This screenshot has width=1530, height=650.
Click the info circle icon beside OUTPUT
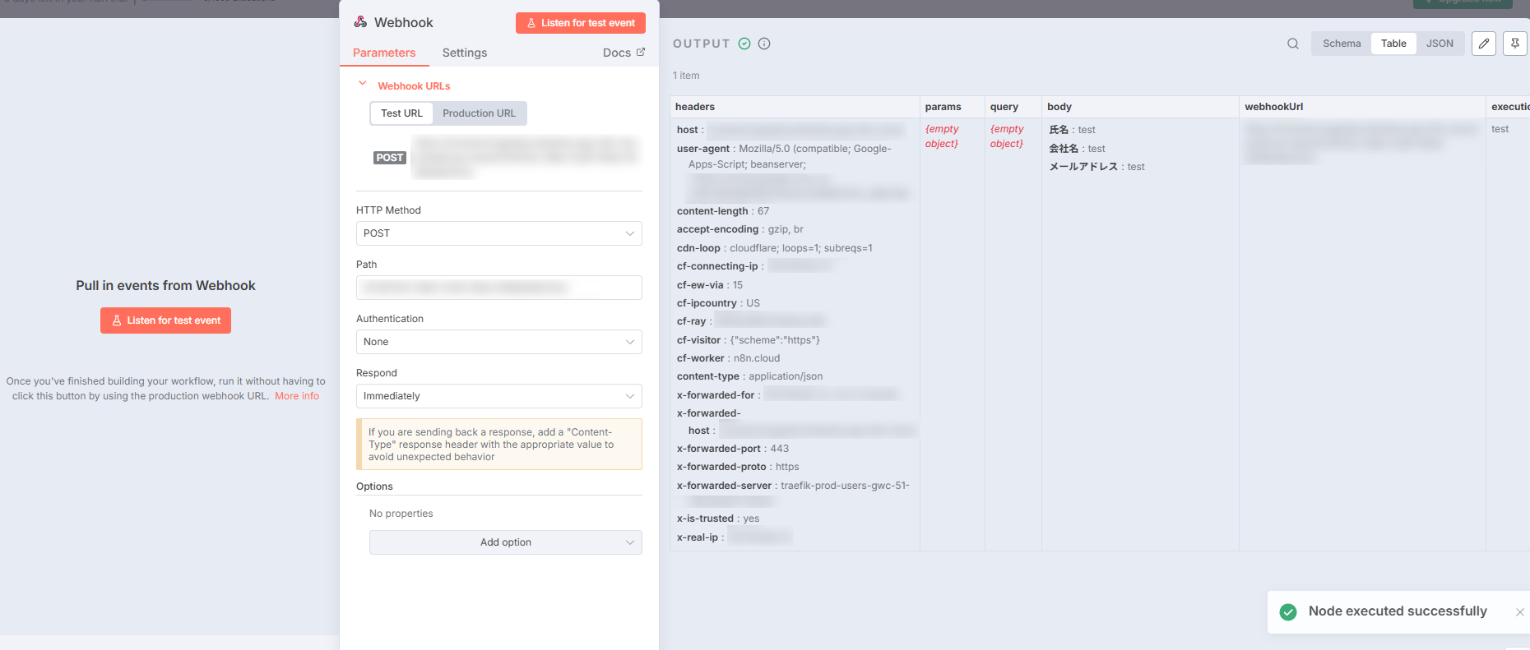(x=764, y=44)
